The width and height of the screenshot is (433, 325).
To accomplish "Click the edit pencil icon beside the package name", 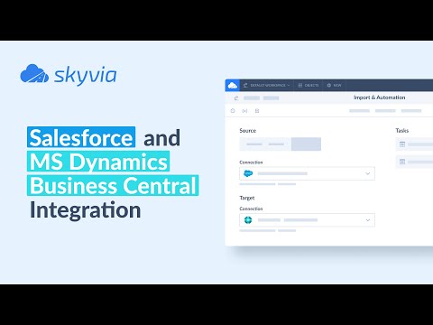I will coord(236,98).
